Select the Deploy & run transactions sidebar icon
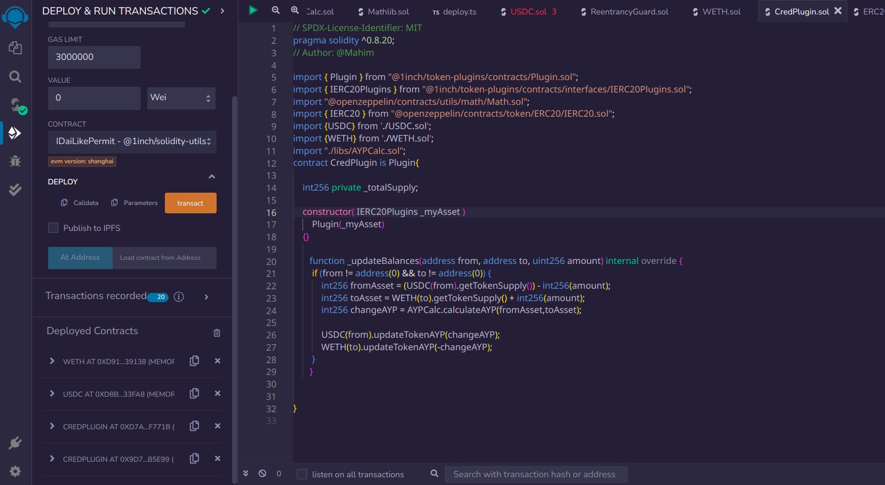Screen dimensions: 885x485 pos(14,133)
